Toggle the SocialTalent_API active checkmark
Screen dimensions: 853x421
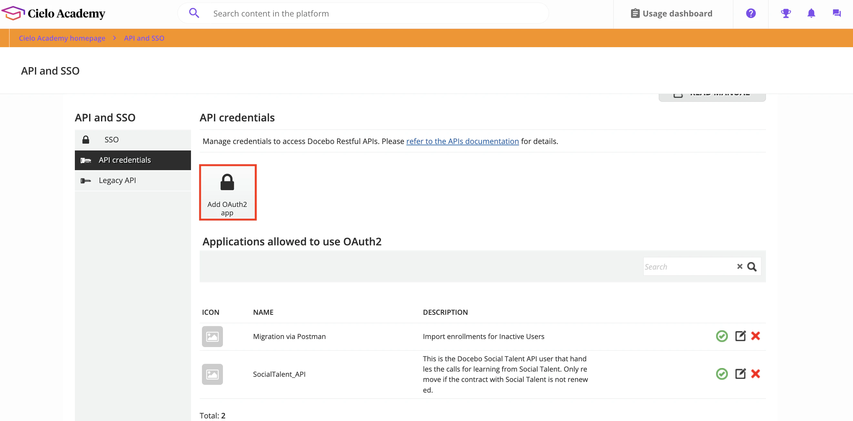(722, 374)
